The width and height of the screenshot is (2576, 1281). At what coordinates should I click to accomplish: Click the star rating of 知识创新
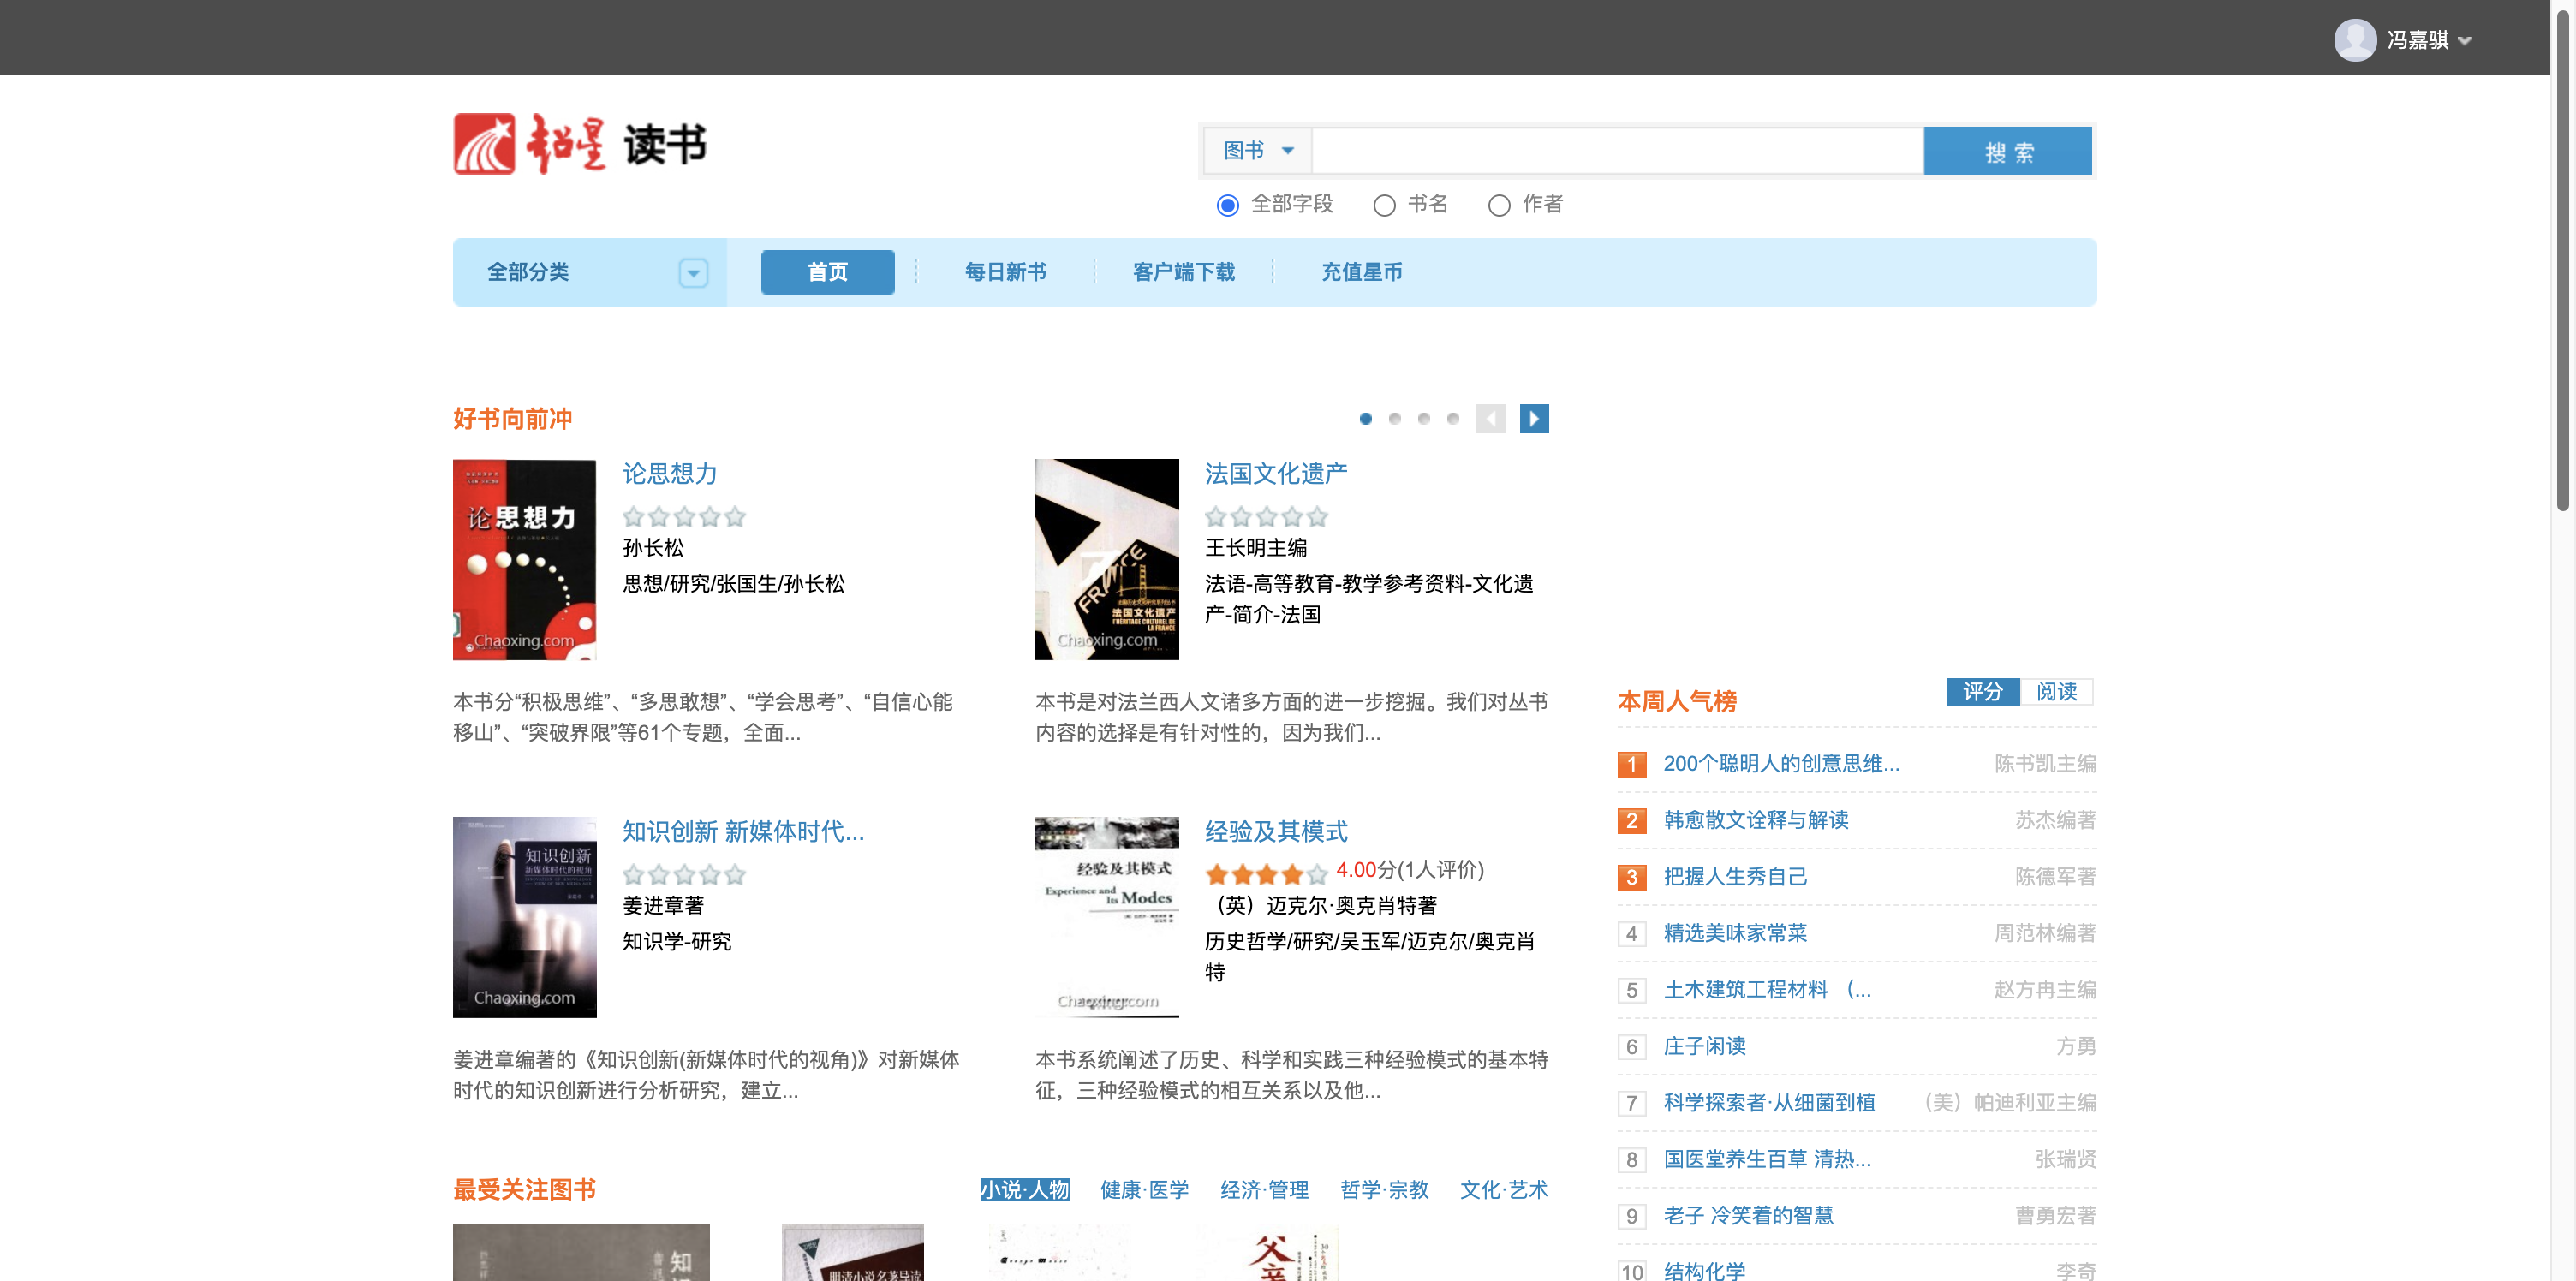[684, 875]
